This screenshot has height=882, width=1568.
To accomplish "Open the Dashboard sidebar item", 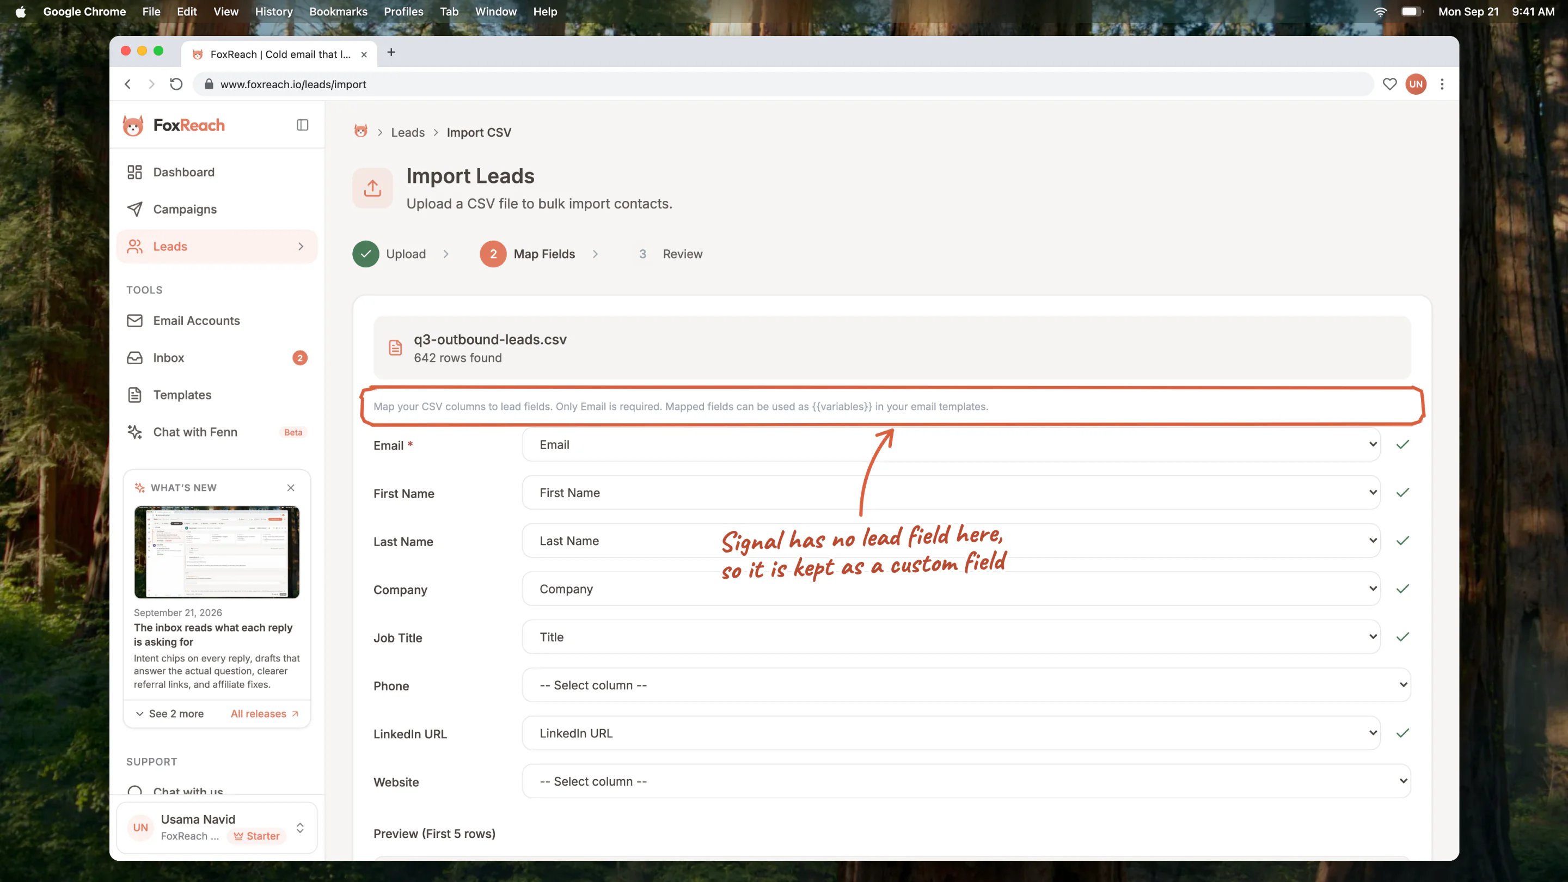I will pos(217,172).
